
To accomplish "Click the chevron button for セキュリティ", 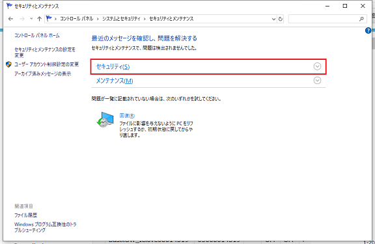I will pos(317,66).
